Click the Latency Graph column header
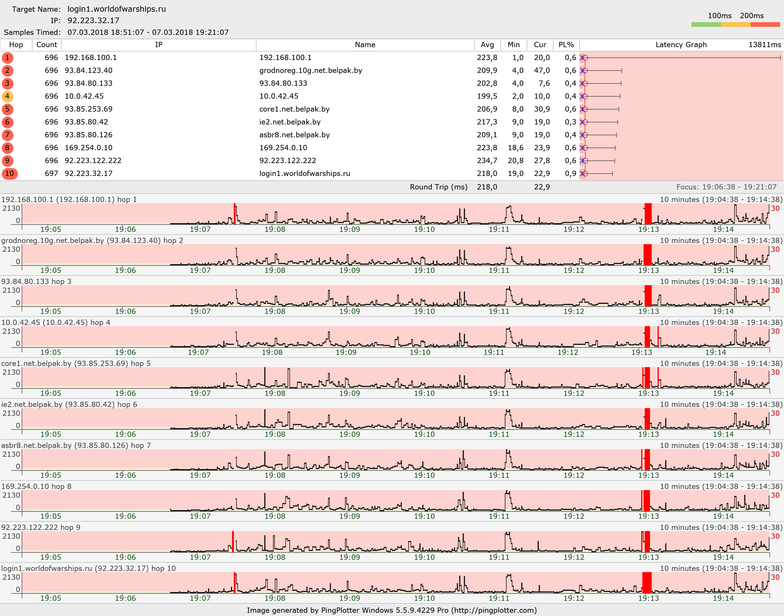784x616 pixels. pos(681,45)
